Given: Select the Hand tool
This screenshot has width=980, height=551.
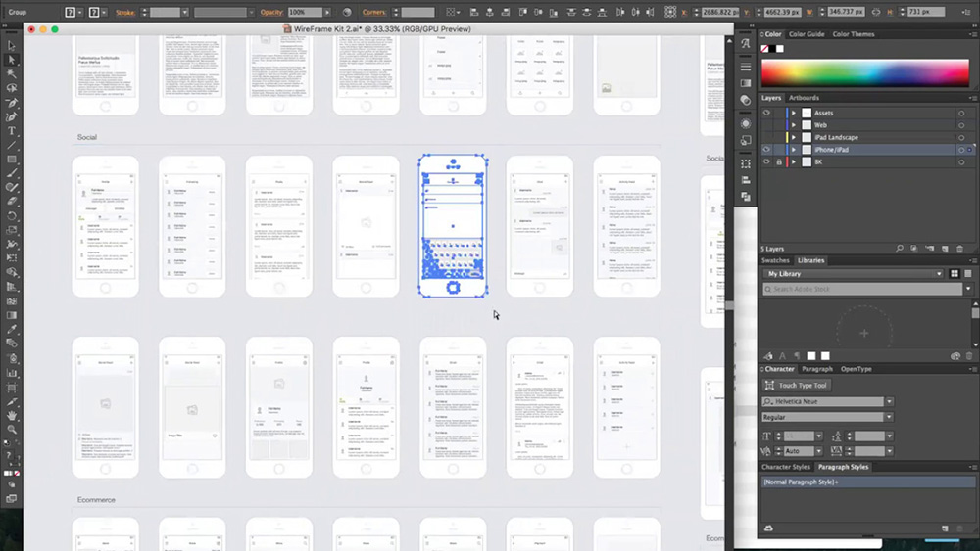Looking at the screenshot, I should pos(11,416).
